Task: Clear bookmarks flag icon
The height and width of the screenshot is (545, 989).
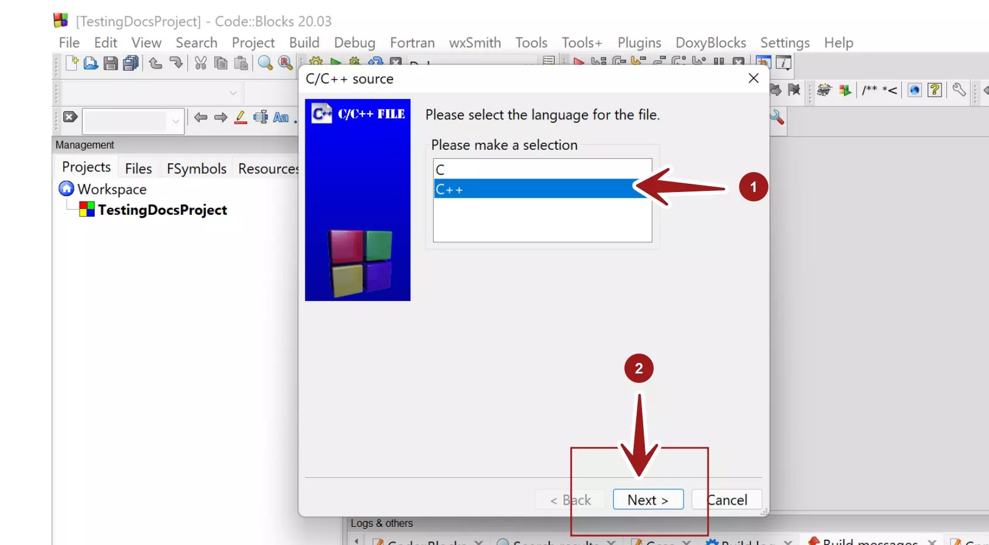Action: [x=794, y=90]
